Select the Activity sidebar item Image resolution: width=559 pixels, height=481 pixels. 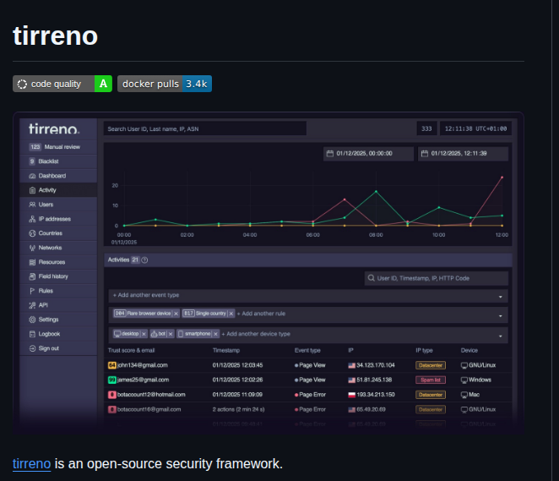(x=58, y=190)
